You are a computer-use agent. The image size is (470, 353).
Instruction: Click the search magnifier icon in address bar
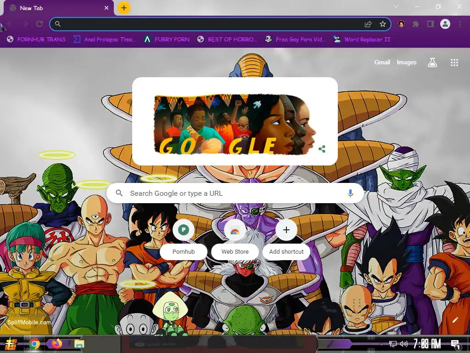[x=57, y=24]
